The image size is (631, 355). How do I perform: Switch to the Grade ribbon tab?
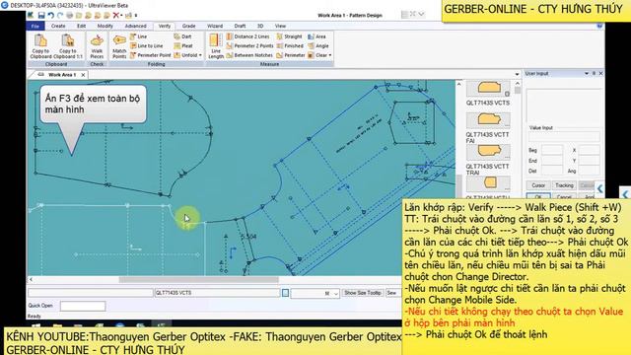click(x=188, y=26)
